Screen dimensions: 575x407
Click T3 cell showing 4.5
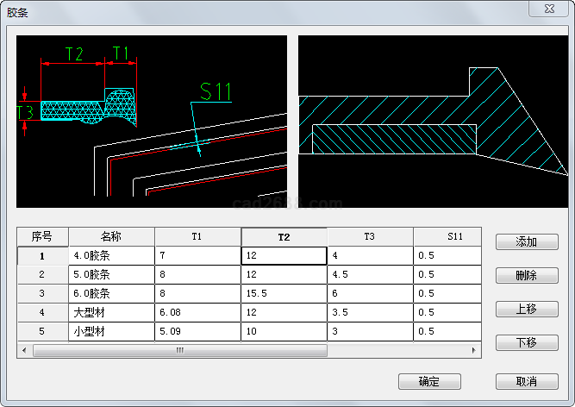coord(370,274)
